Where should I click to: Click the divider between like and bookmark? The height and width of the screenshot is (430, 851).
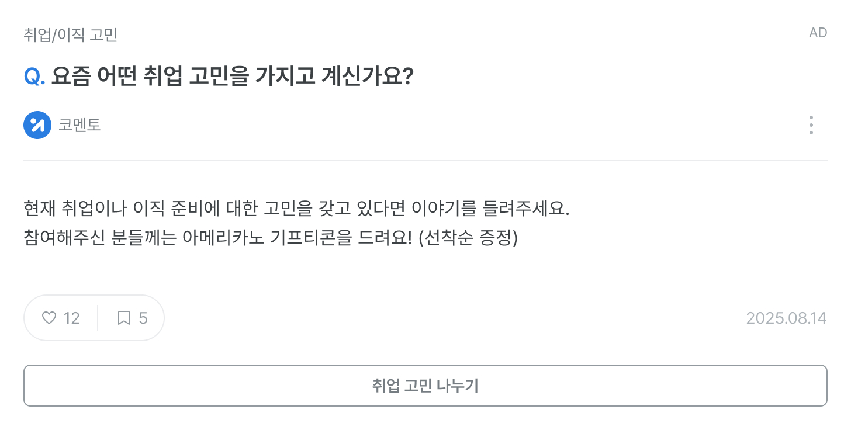click(x=98, y=318)
